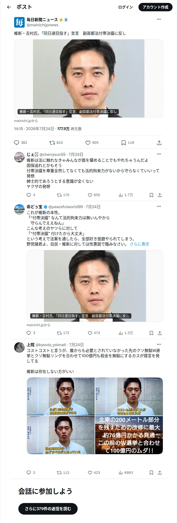Viewport: 177px width, 523px height.
Task: Click さらに379件の返信を読む button
Action: point(48,509)
